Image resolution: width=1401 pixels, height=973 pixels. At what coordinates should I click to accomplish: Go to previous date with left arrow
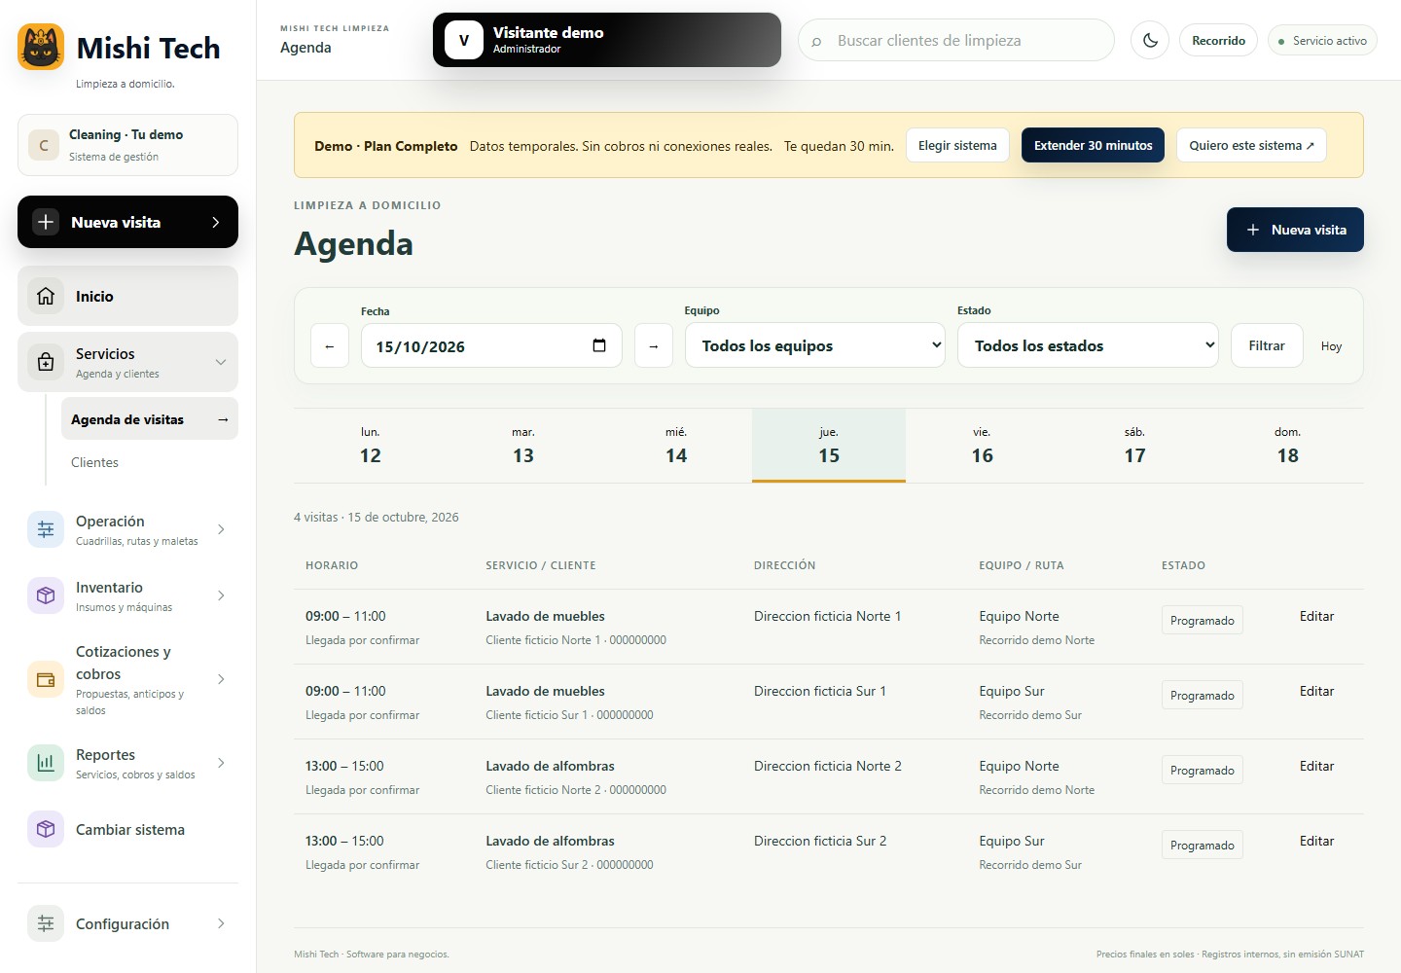tap(330, 346)
